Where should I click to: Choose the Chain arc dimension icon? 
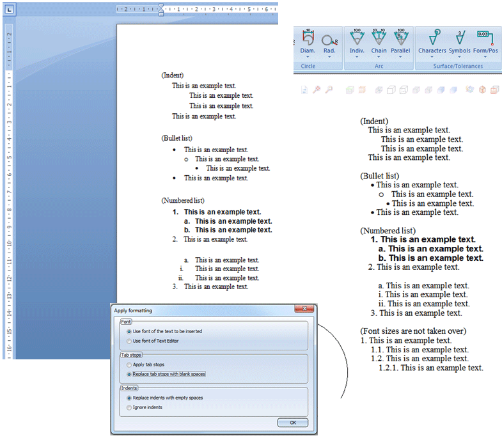(x=379, y=37)
